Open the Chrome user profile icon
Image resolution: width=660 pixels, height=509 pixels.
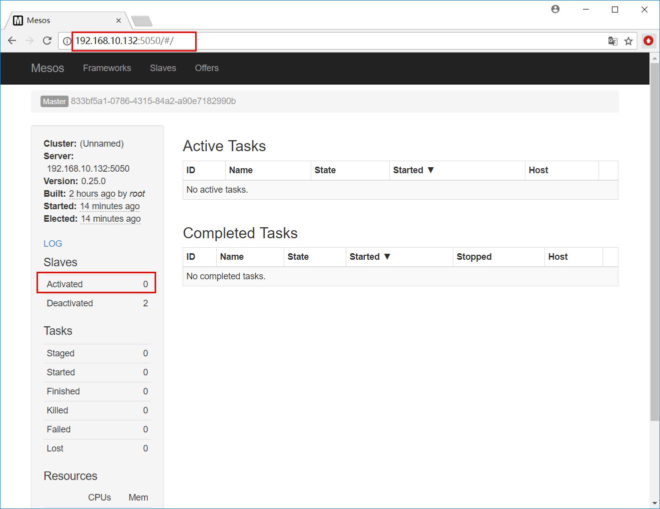point(555,9)
